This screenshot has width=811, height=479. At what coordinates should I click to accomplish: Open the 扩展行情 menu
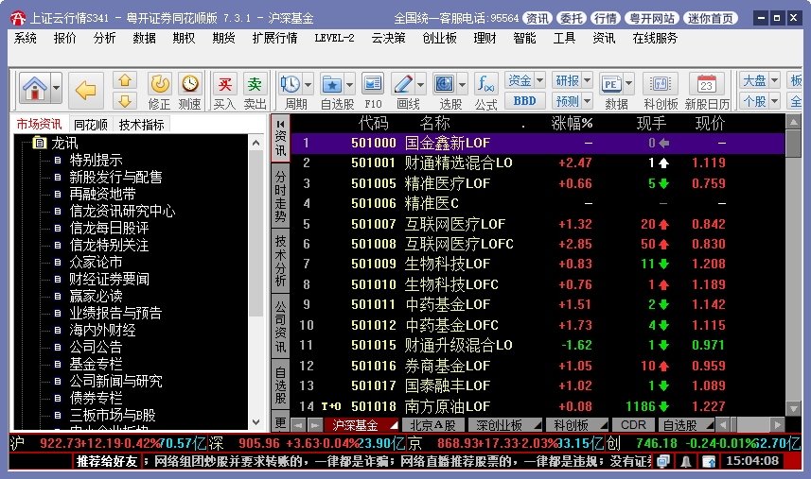[274, 38]
